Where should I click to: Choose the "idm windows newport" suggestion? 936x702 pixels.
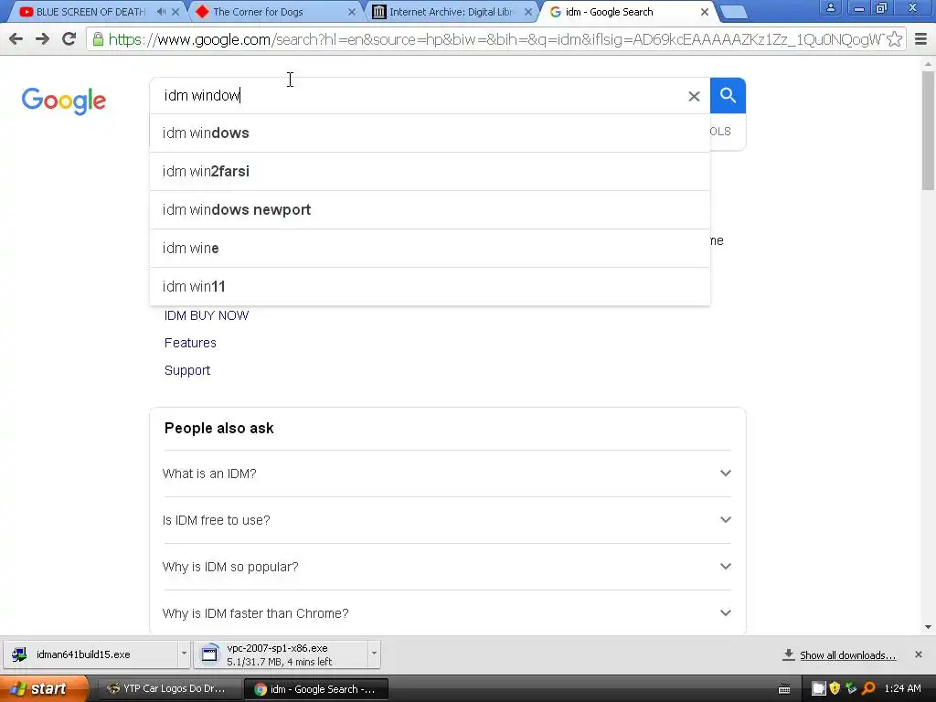pyautogui.click(x=430, y=209)
